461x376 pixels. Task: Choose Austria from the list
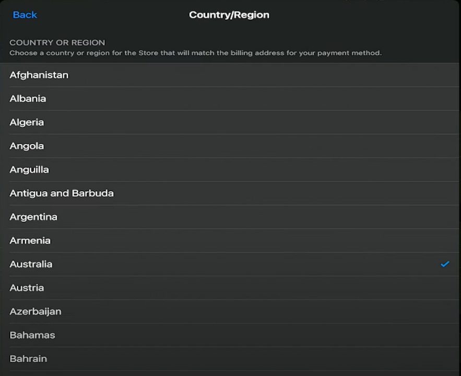[x=27, y=288]
